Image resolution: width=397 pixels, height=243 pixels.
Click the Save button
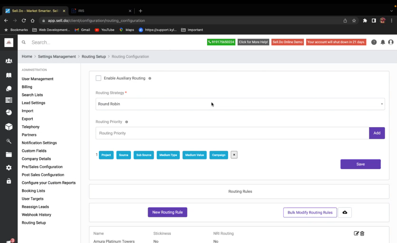[361, 164]
